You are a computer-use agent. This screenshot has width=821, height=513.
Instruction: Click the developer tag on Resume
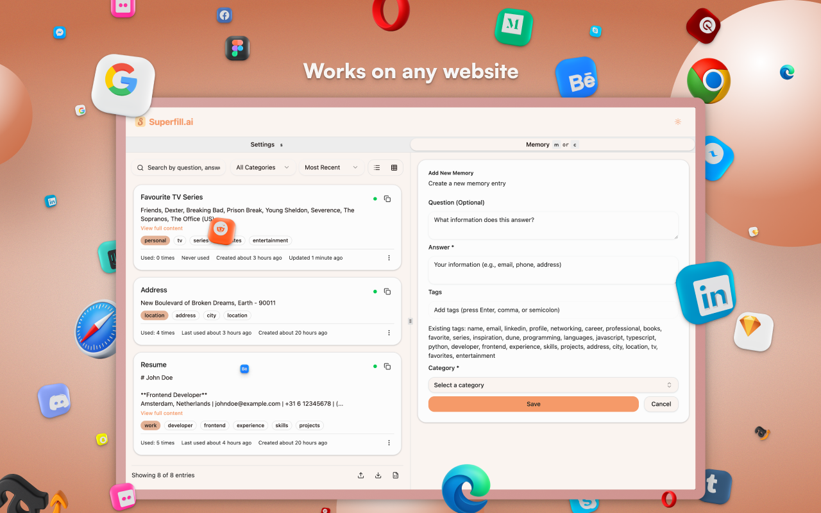[x=180, y=425]
